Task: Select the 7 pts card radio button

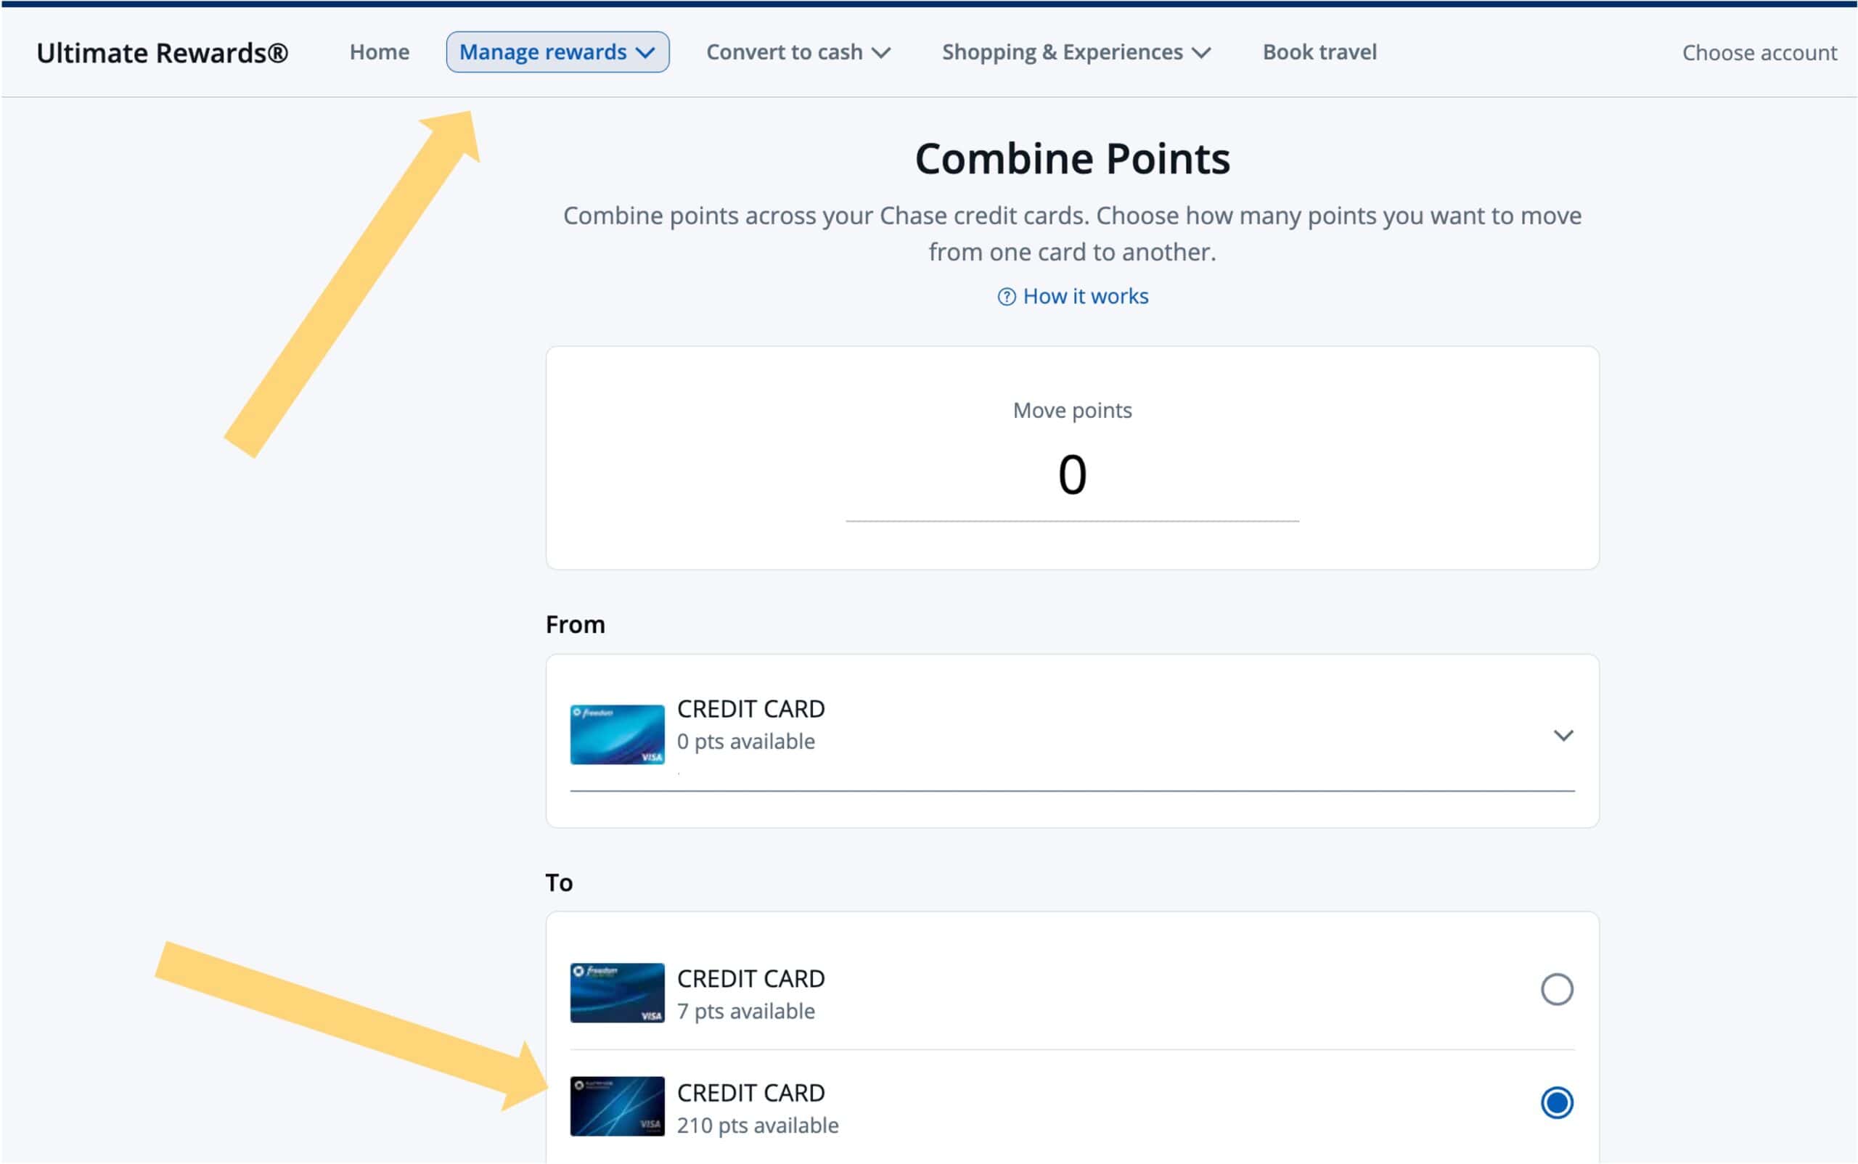Action: point(1556,989)
